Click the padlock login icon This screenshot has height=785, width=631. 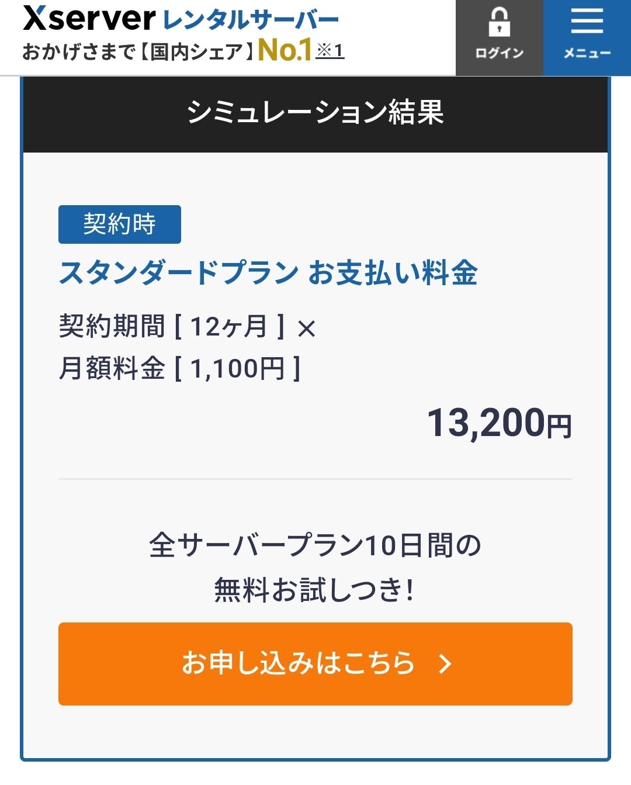(499, 22)
